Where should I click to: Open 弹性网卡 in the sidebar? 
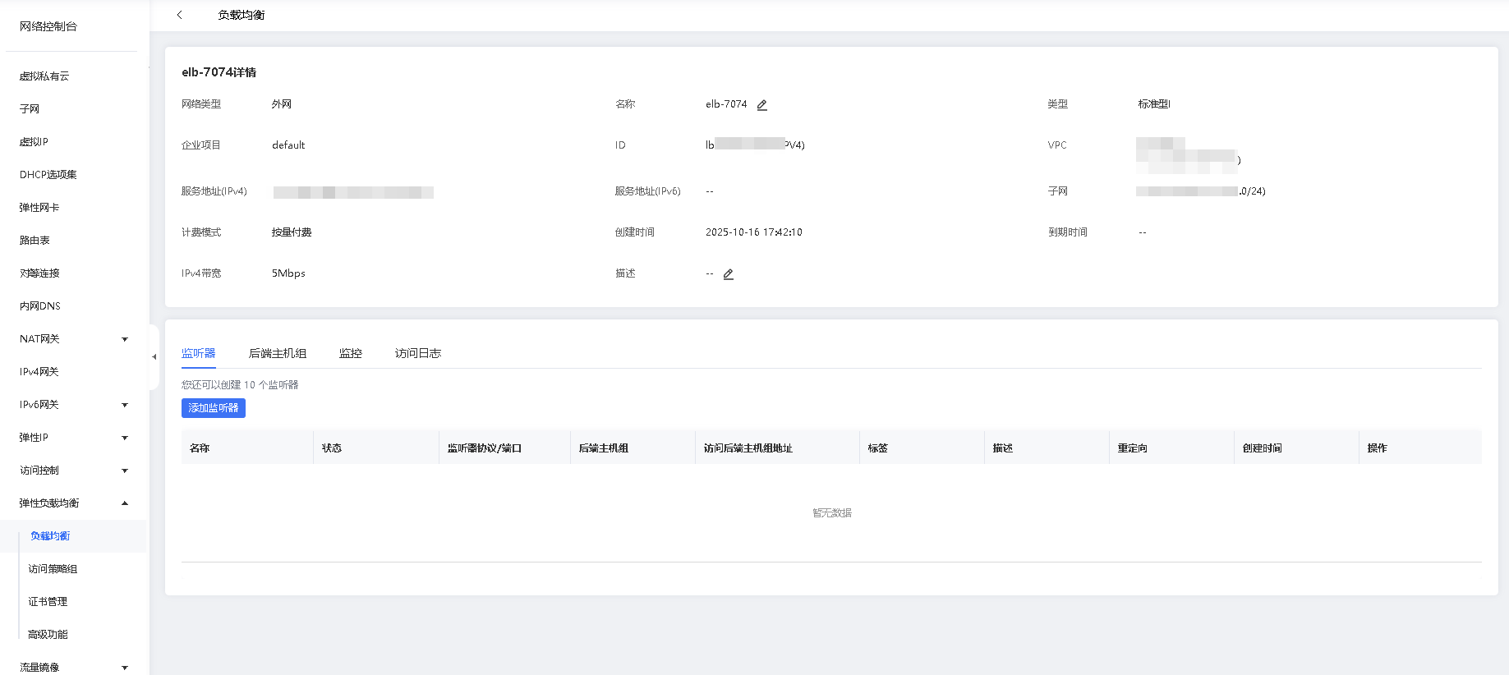[39, 208]
